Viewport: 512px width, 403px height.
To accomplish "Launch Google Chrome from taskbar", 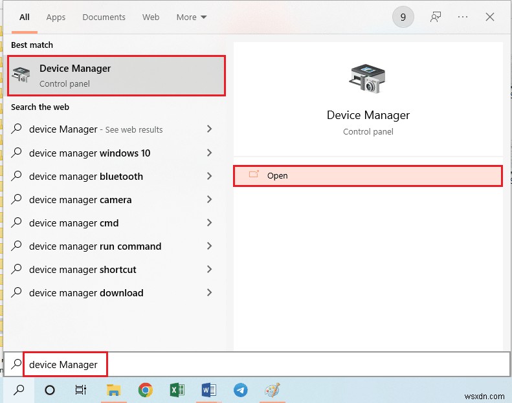I will tap(145, 389).
